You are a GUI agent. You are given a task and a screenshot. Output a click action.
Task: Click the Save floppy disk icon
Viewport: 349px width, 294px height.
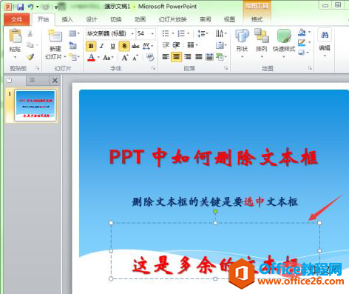[x=20, y=7]
